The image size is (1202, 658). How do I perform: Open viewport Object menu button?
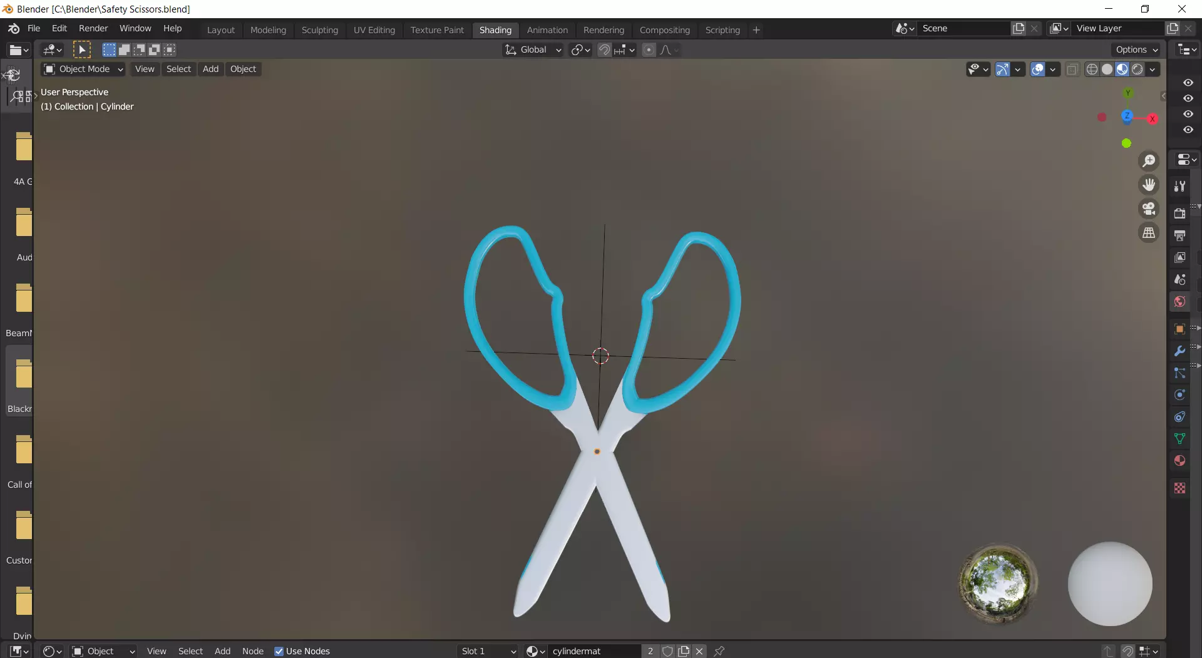click(243, 69)
